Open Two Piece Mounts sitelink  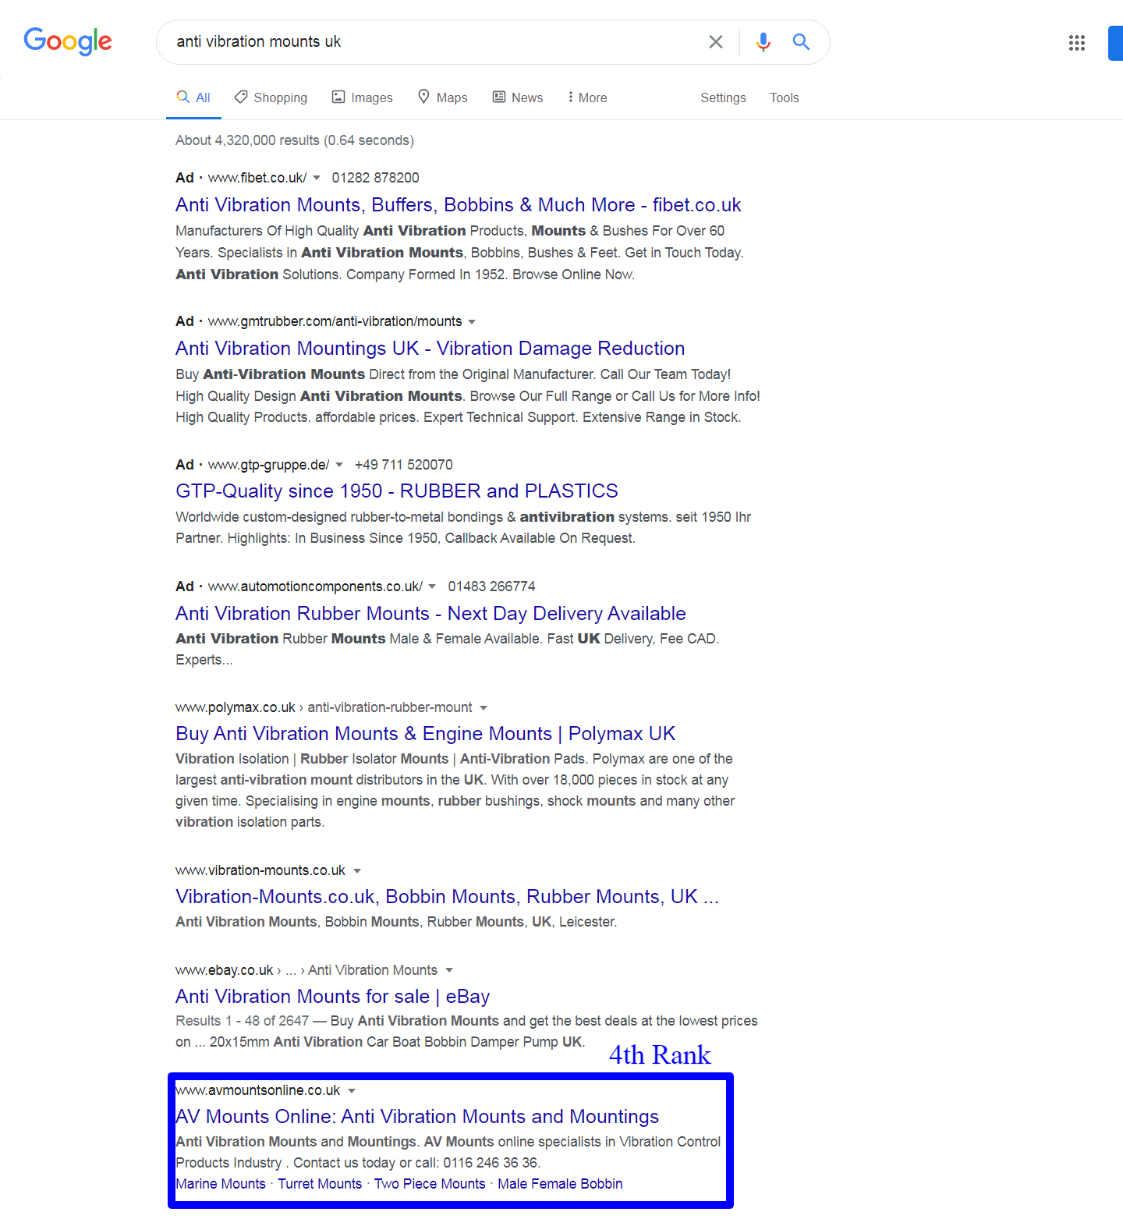430,1184
